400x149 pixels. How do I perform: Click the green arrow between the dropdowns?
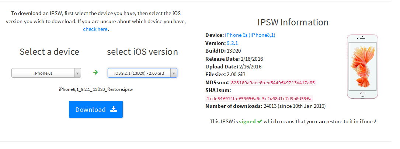point(95,72)
